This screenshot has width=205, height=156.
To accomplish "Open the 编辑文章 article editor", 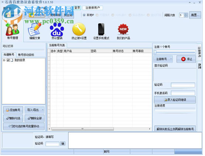I will 35,31.
